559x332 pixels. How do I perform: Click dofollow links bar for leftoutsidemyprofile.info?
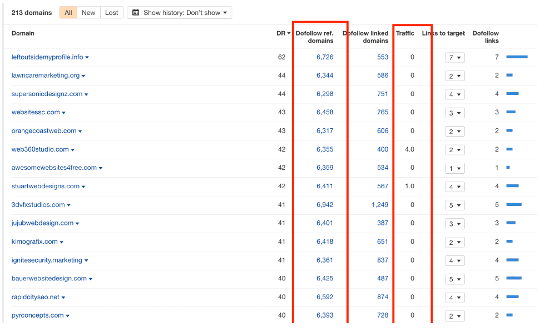[x=517, y=57]
